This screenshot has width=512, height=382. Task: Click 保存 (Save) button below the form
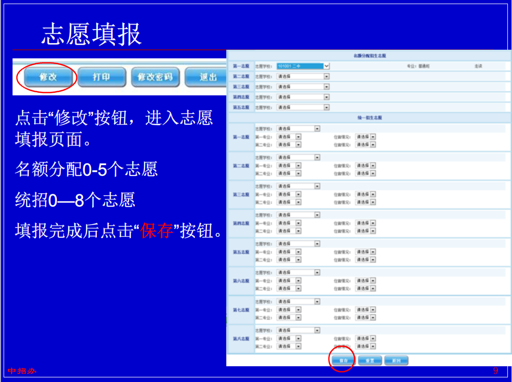point(343,360)
